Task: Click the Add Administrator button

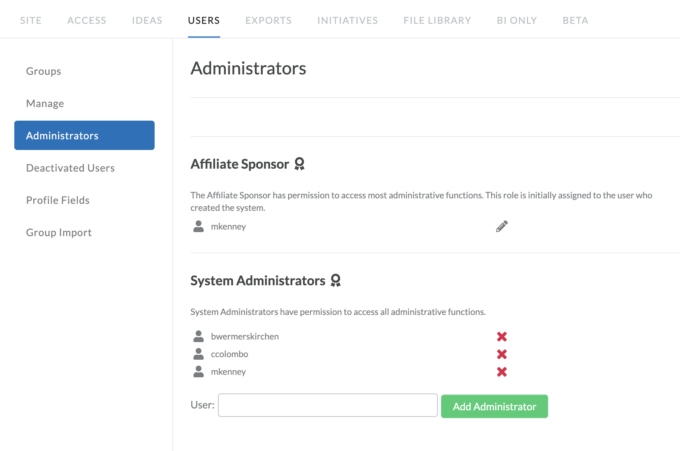Action: click(495, 406)
